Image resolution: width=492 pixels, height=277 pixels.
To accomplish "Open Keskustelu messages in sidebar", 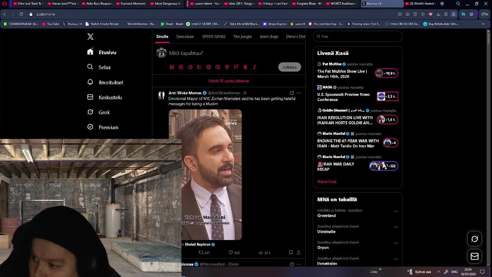I will click(x=105, y=97).
